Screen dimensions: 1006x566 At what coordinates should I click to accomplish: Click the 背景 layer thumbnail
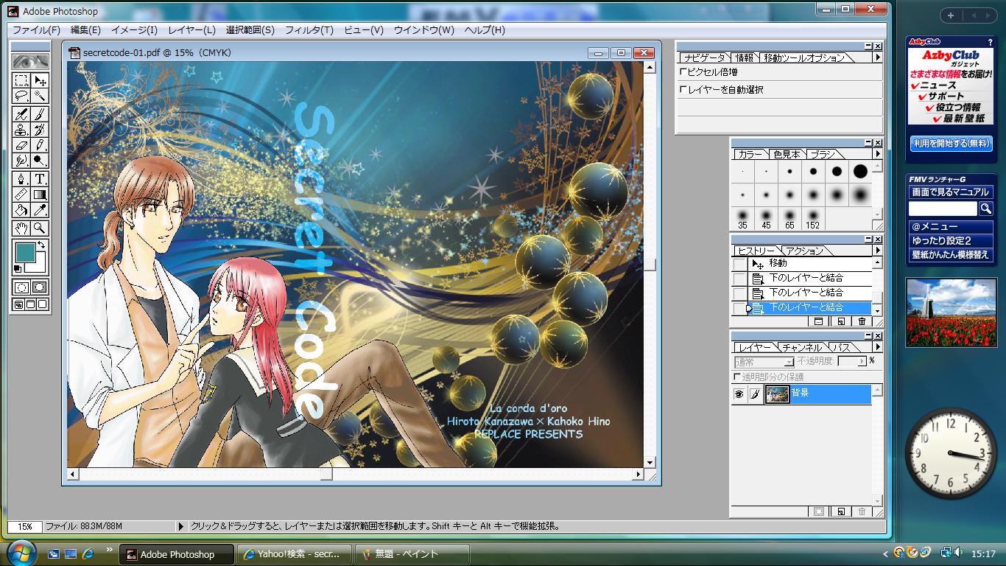click(x=777, y=394)
